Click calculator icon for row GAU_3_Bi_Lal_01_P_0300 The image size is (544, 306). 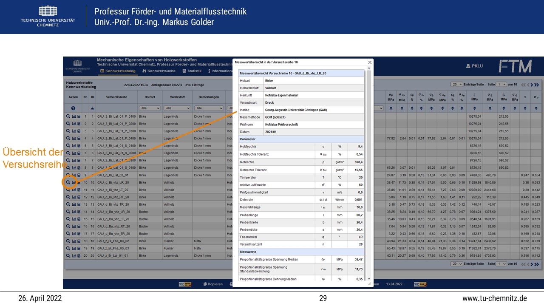point(79,131)
